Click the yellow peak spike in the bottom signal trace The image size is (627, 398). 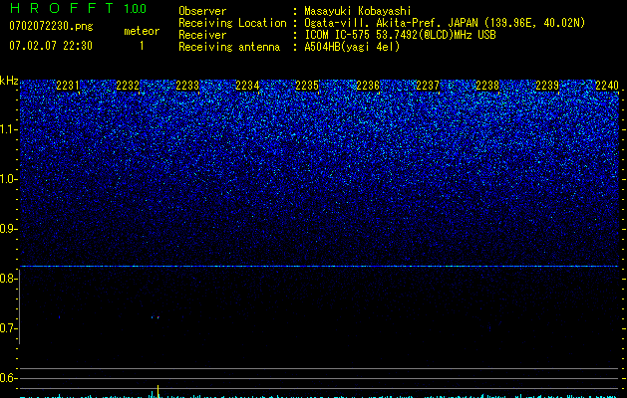click(157, 392)
